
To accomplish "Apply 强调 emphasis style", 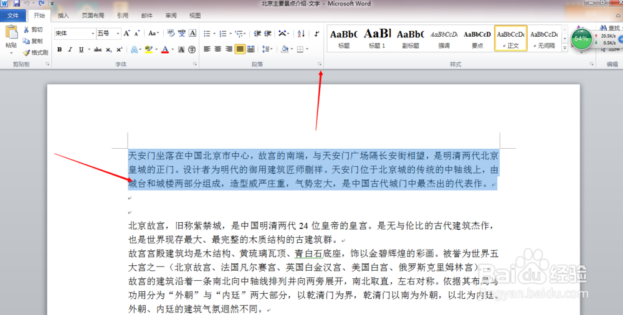I will (x=444, y=39).
